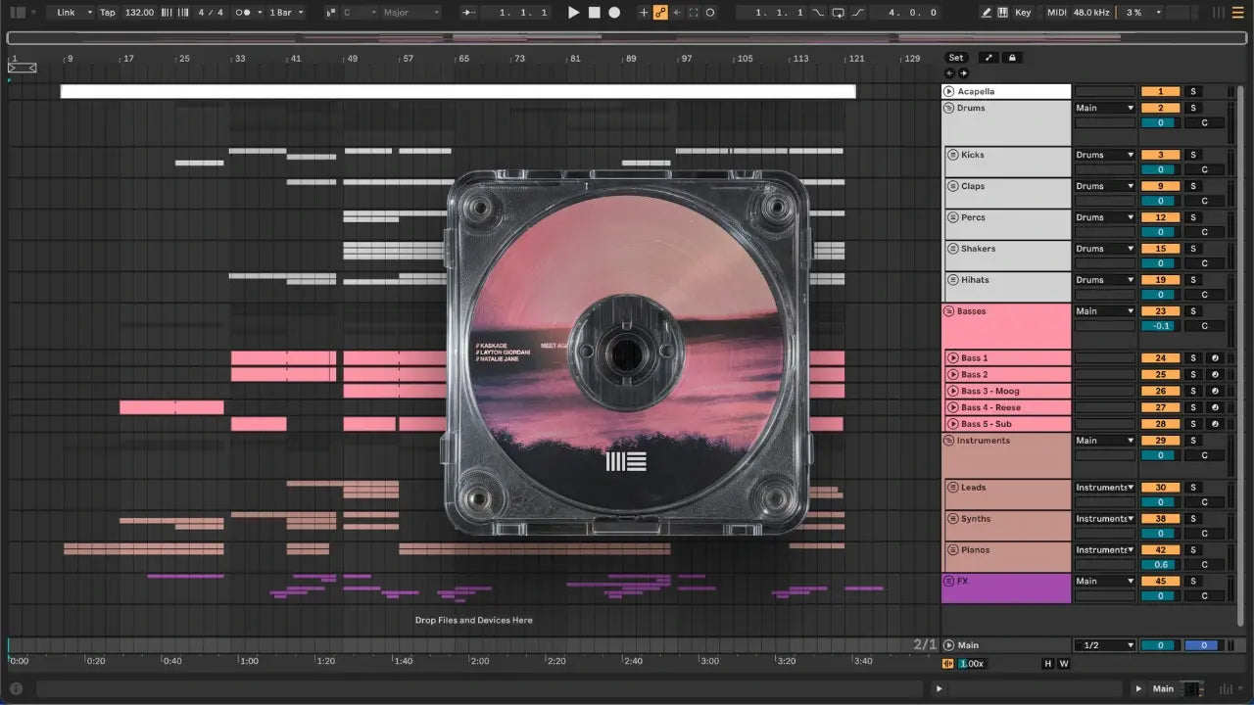Viewport: 1254px width, 705px height.
Task: Toggle the Automation Arm icon
Action: pos(660,13)
